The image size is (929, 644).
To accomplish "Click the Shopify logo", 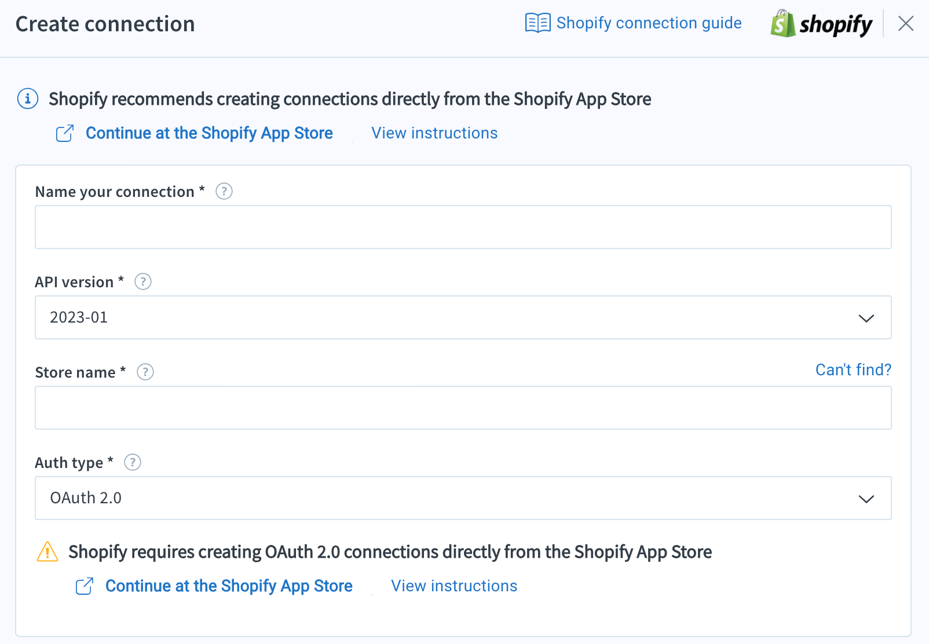I will pyautogui.click(x=821, y=24).
